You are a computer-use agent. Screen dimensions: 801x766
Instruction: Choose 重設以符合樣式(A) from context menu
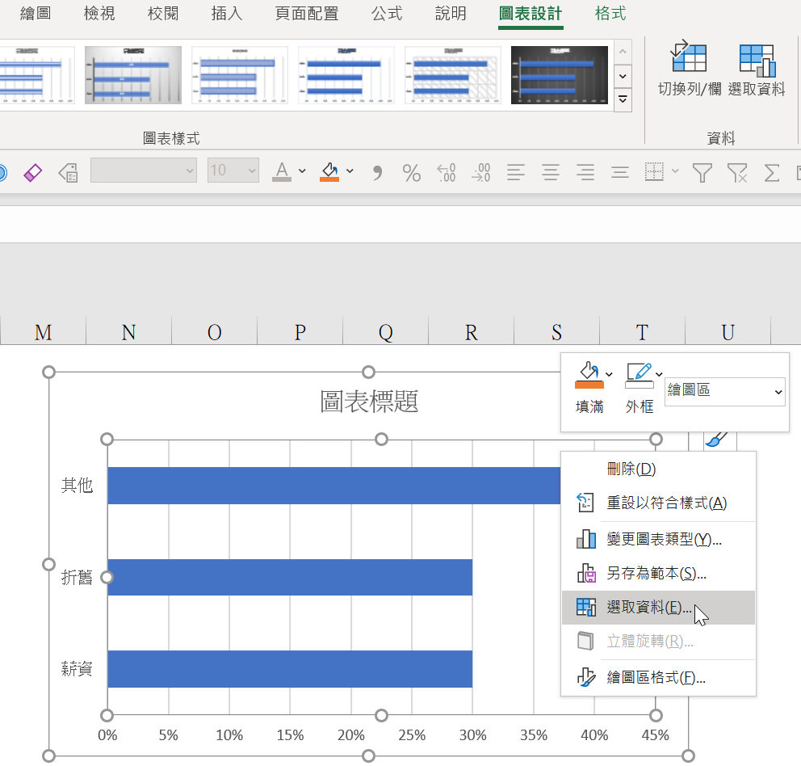click(658, 503)
